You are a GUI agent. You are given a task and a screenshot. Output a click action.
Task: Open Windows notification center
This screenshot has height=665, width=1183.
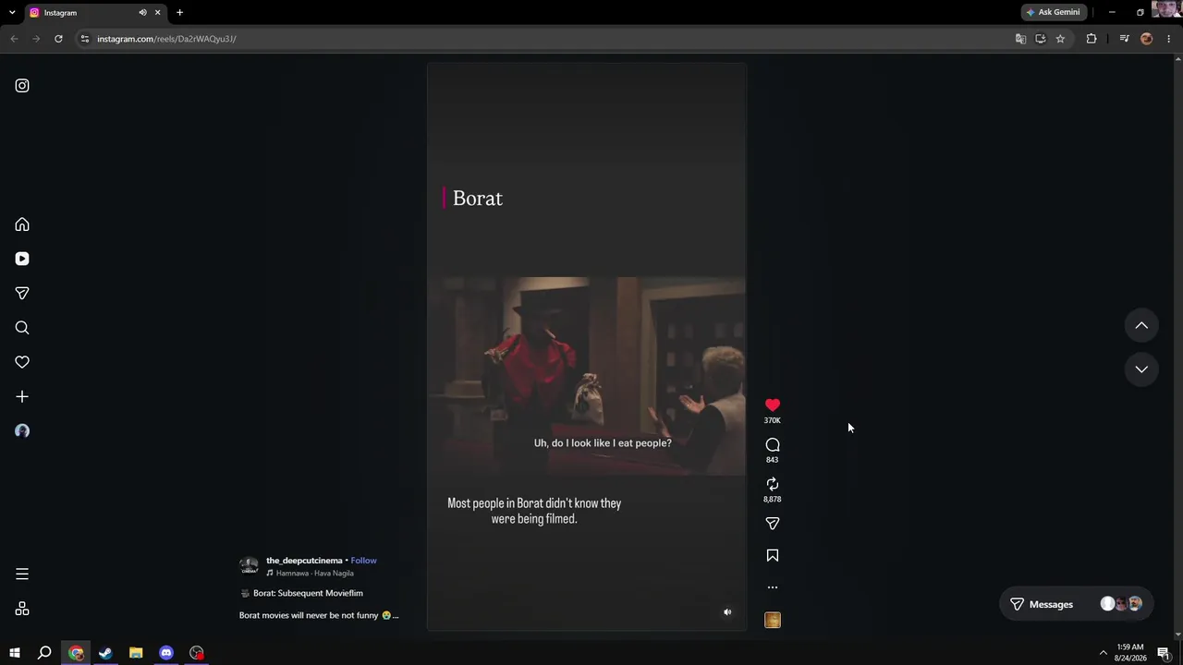pyautogui.click(x=1164, y=653)
